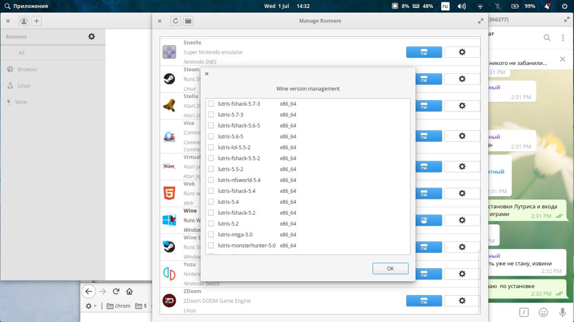Viewport: 574px width, 322px height.
Task: Open Stella runner gear settings
Action: [x=462, y=106]
